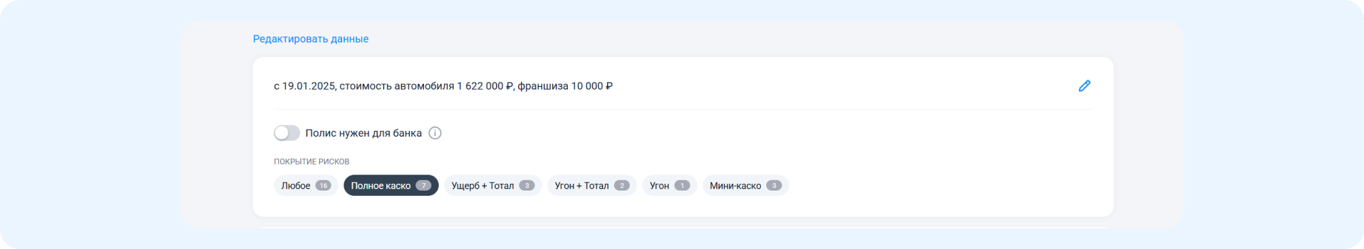This screenshot has height=249, width=1364.
Task: Open info tooltip next to bank policy
Action: pos(435,133)
